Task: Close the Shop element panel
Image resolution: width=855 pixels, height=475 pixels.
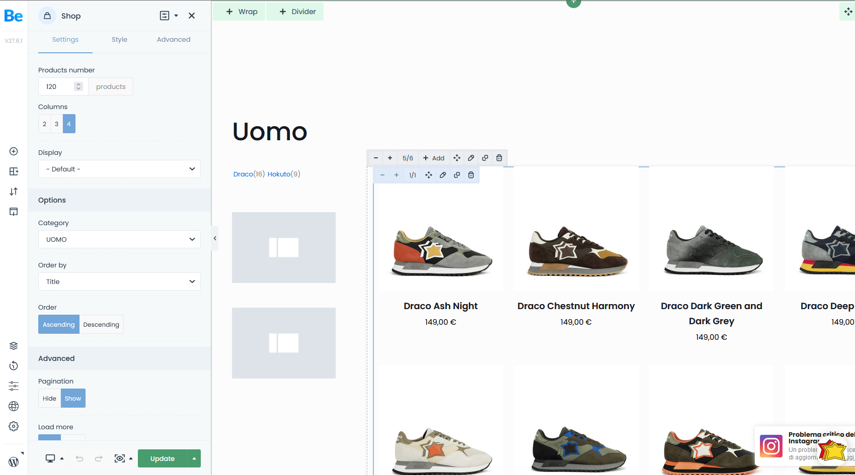Action: pyautogui.click(x=192, y=16)
